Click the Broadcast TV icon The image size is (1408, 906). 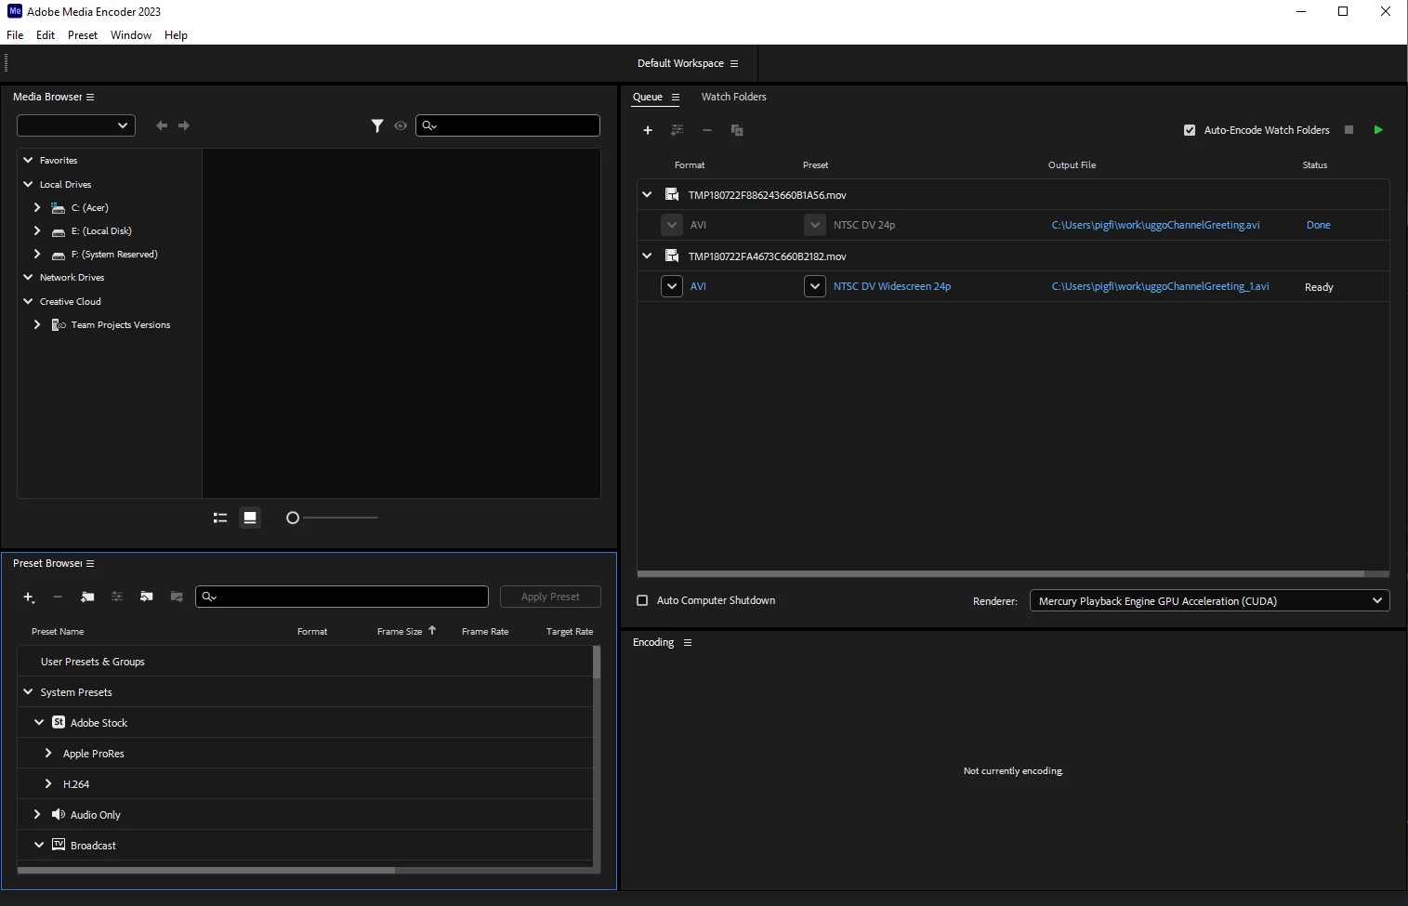[59, 845]
